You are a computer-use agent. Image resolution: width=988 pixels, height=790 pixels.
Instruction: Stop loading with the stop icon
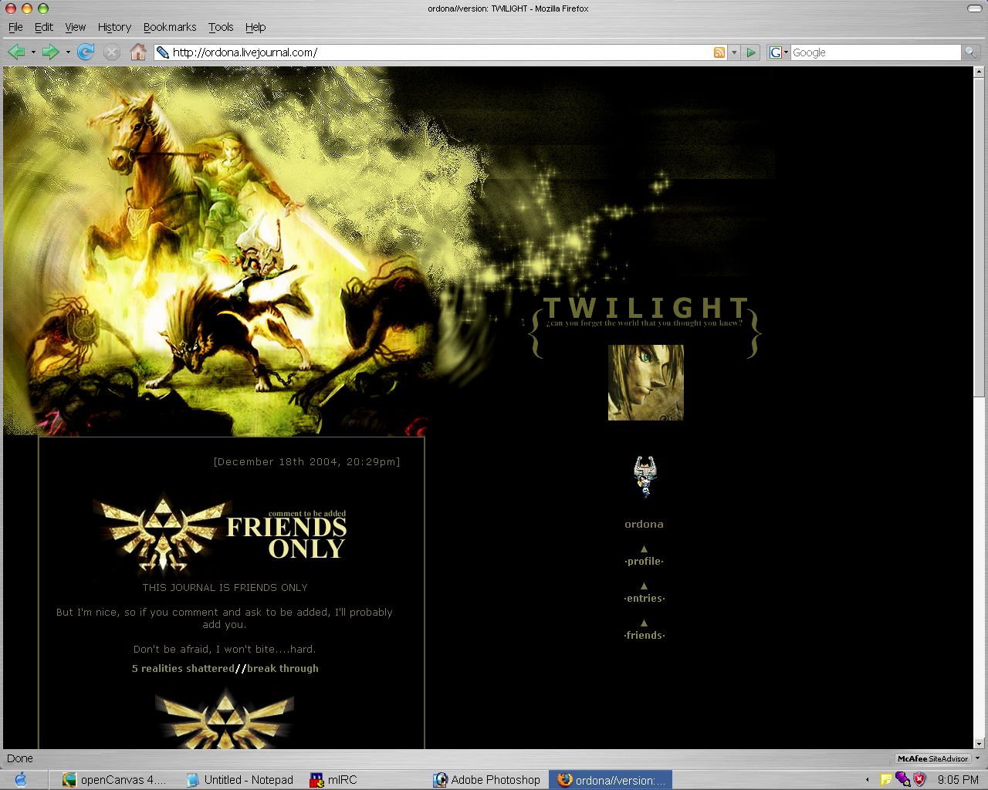click(x=112, y=52)
